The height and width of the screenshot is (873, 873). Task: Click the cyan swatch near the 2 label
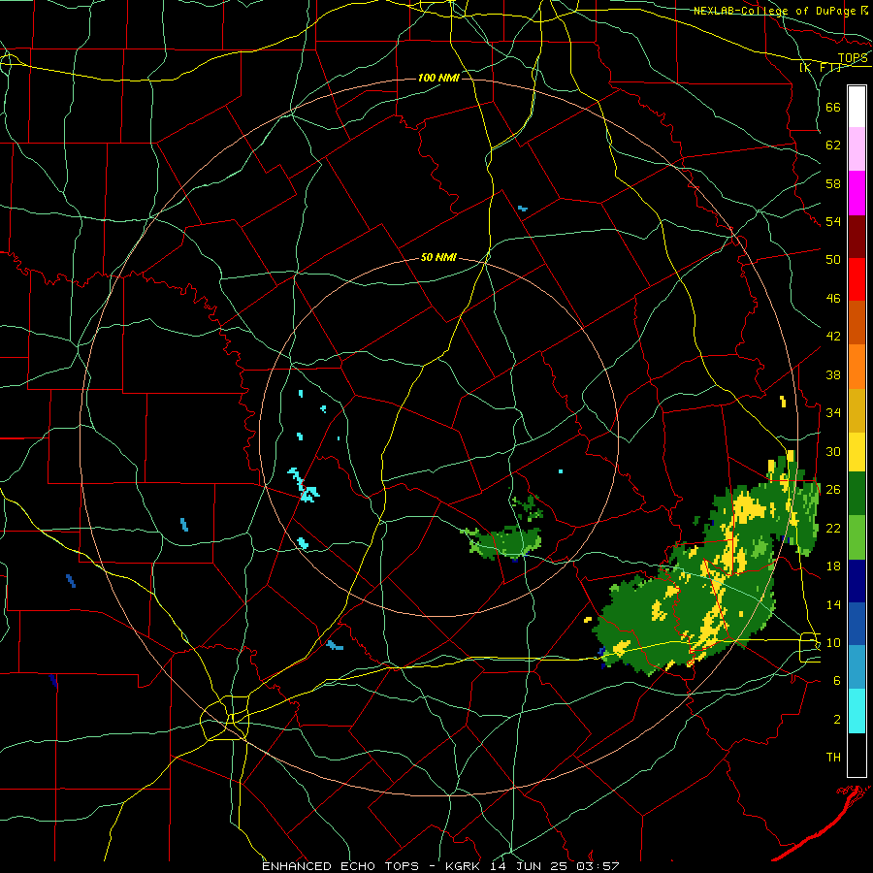[857, 711]
